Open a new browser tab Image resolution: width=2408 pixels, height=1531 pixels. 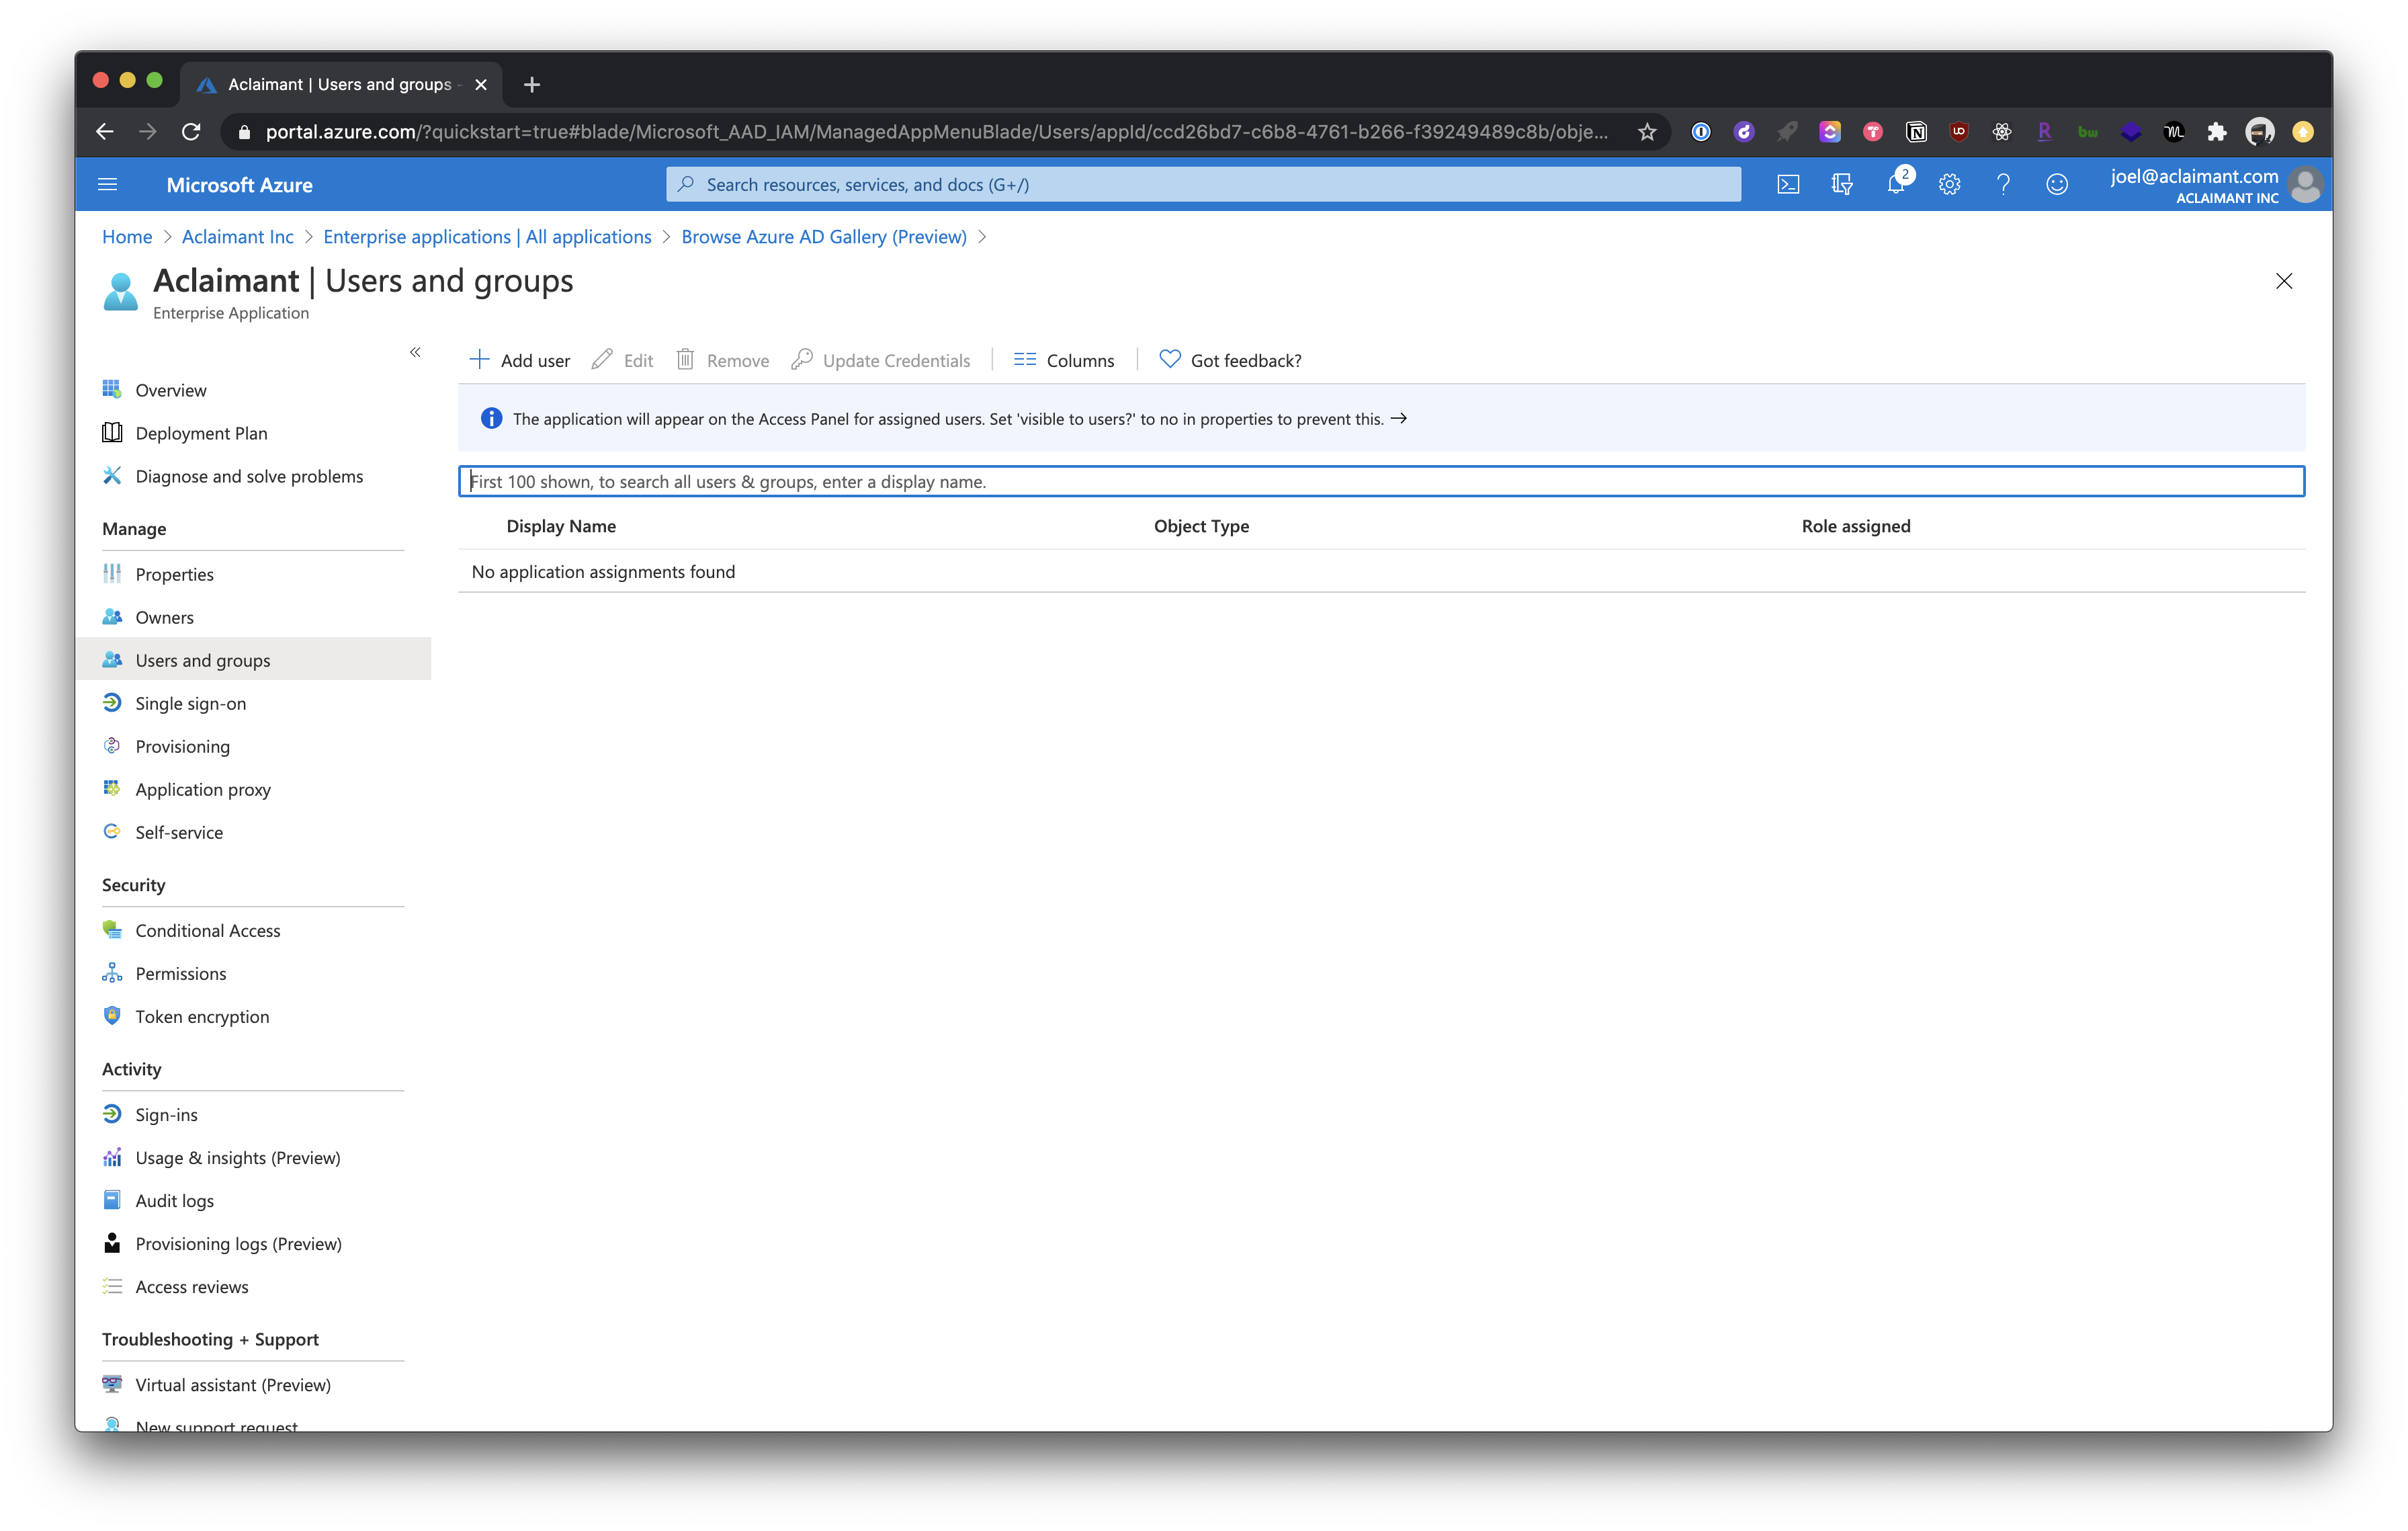pyautogui.click(x=532, y=84)
